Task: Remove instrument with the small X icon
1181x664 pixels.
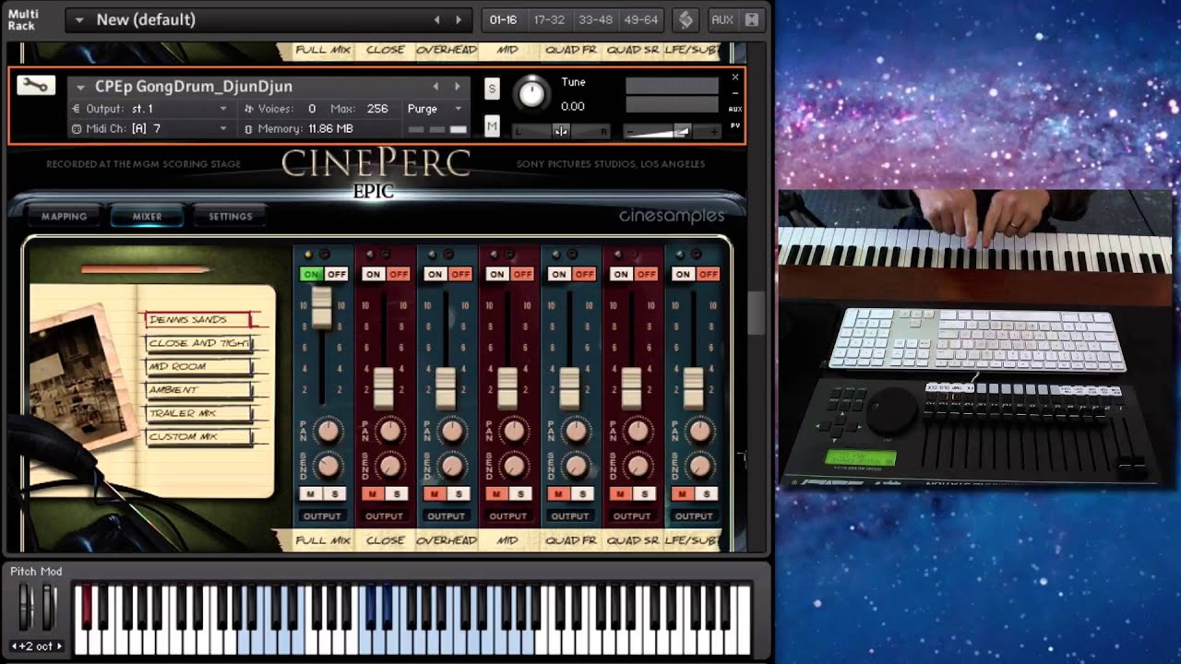Action: pyautogui.click(x=735, y=77)
